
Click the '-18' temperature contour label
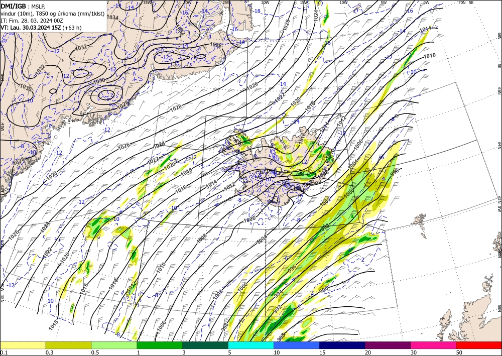coord(257,11)
